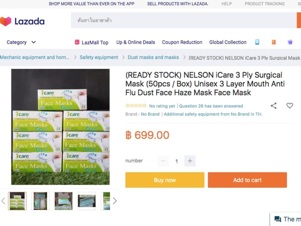Click the Lazada search input field
The width and height of the screenshot is (301, 226).
click(x=184, y=20)
